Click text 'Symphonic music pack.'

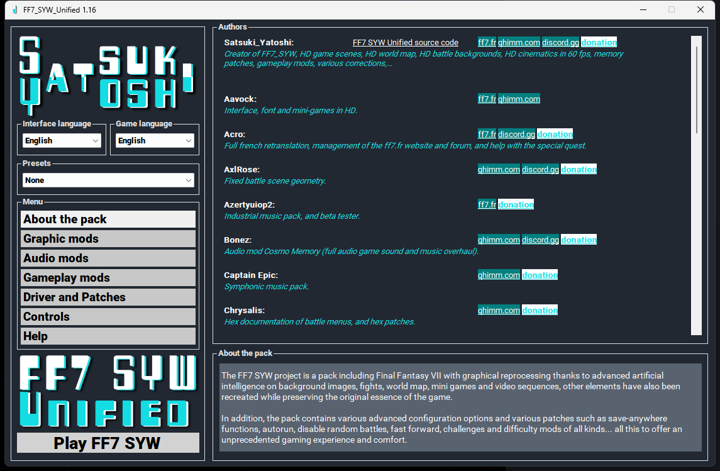(x=267, y=287)
